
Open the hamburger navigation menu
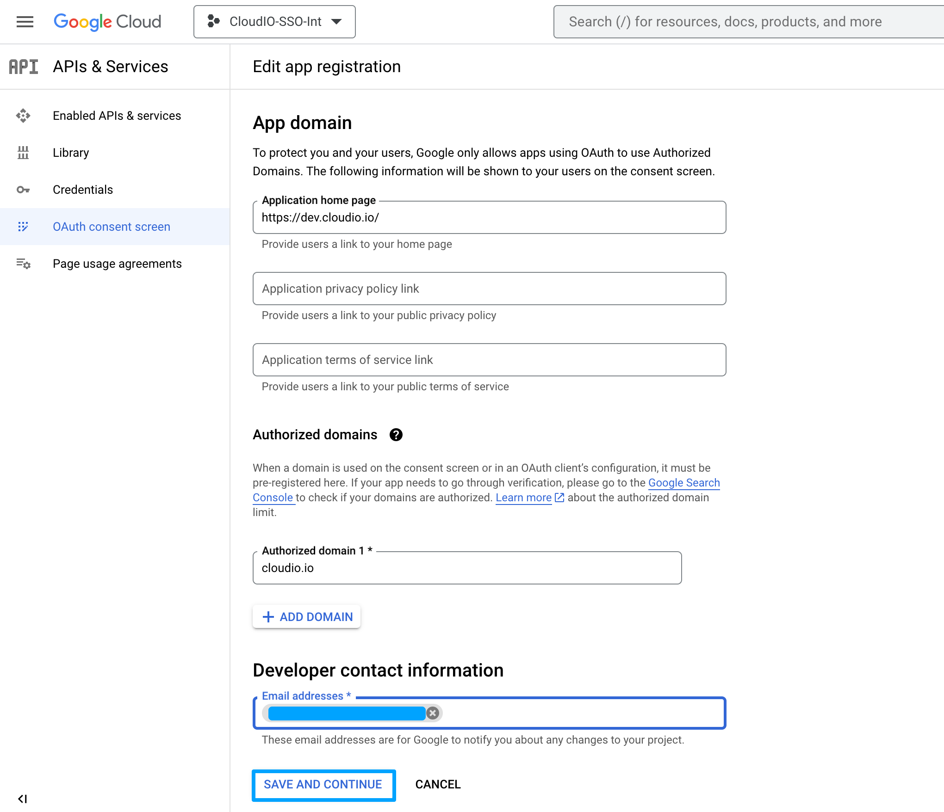(x=25, y=22)
